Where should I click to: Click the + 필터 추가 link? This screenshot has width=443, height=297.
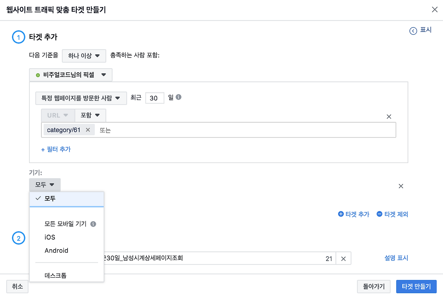56,149
